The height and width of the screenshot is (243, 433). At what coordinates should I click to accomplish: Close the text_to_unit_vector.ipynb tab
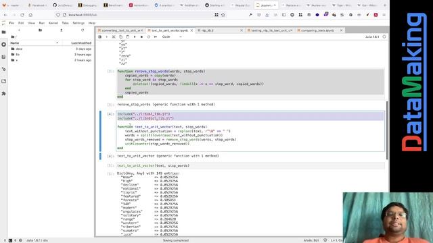[x=191, y=30]
